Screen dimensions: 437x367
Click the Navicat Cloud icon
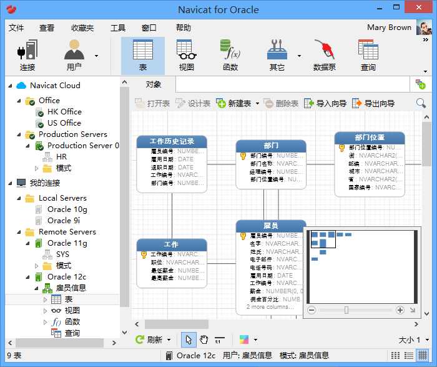pyautogui.click(x=21, y=86)
